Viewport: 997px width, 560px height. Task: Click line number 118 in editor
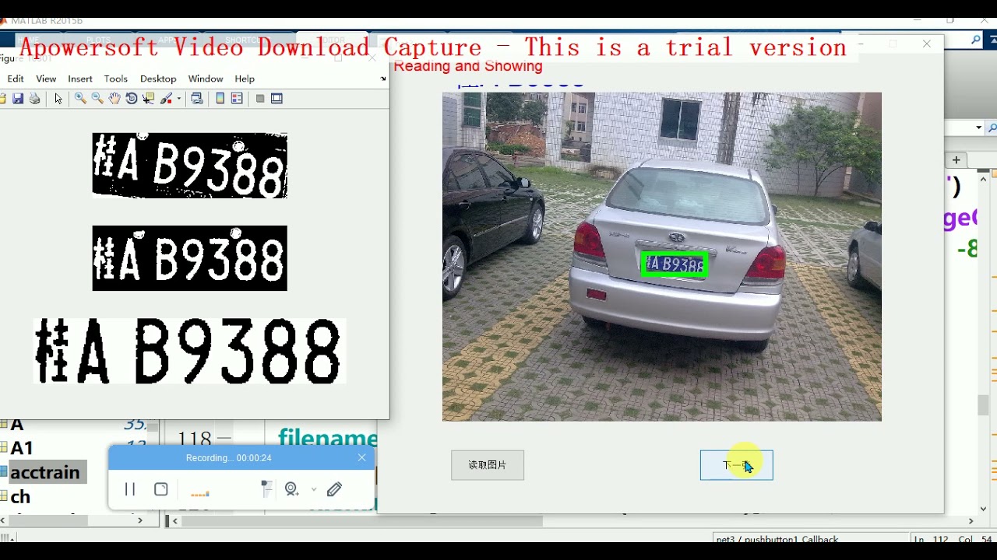coord(195,440)
